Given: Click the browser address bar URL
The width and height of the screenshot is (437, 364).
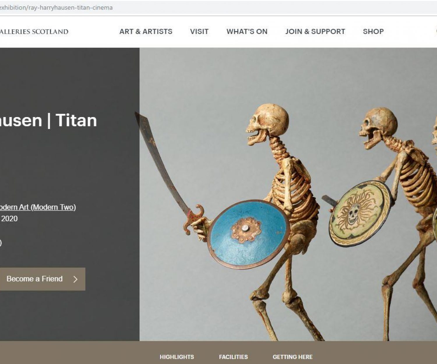Looking at the screenshot, I should point(56,8).
